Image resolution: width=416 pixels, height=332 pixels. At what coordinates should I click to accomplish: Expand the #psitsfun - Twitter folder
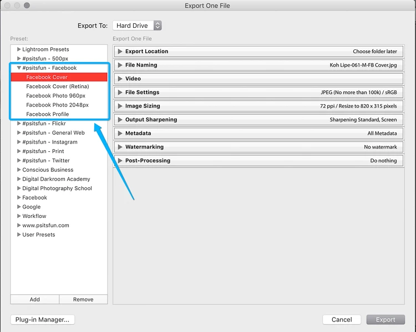(x=18, y=160)
